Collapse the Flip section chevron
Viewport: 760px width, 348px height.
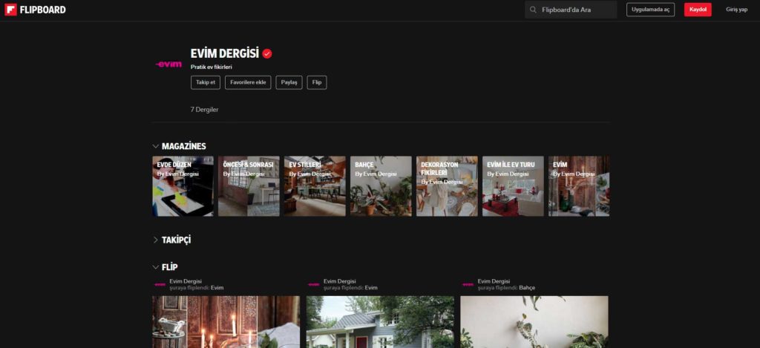(x=156, y=267)
